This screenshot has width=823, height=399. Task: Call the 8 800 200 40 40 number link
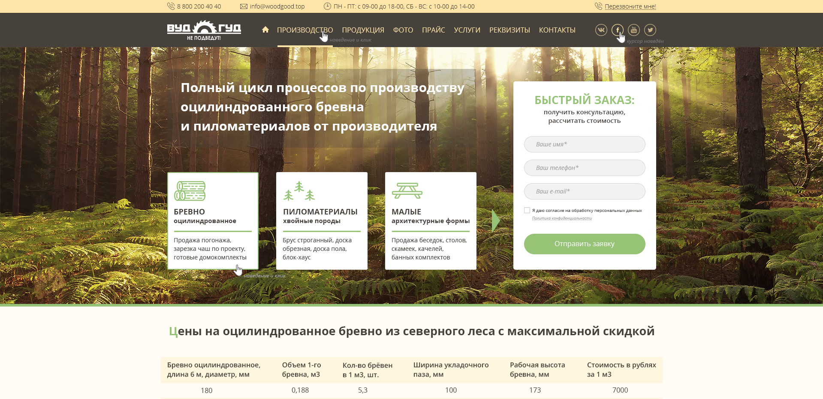click(x=199, y=6)
